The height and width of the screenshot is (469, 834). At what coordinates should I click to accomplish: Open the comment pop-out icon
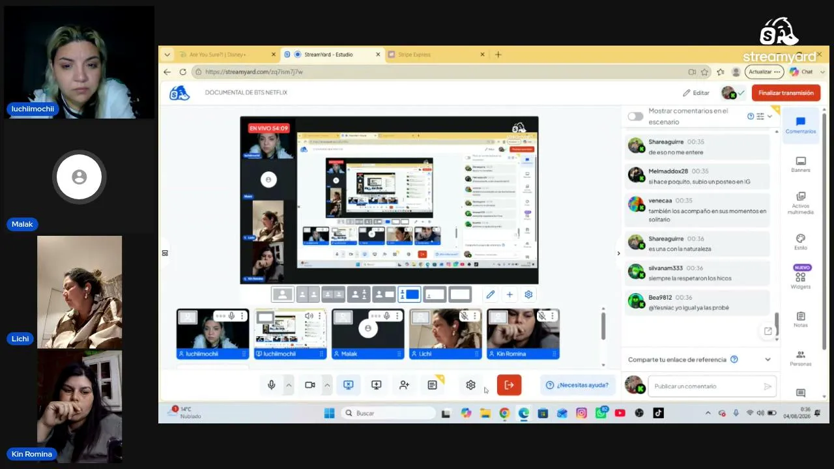tap(768, 331)
